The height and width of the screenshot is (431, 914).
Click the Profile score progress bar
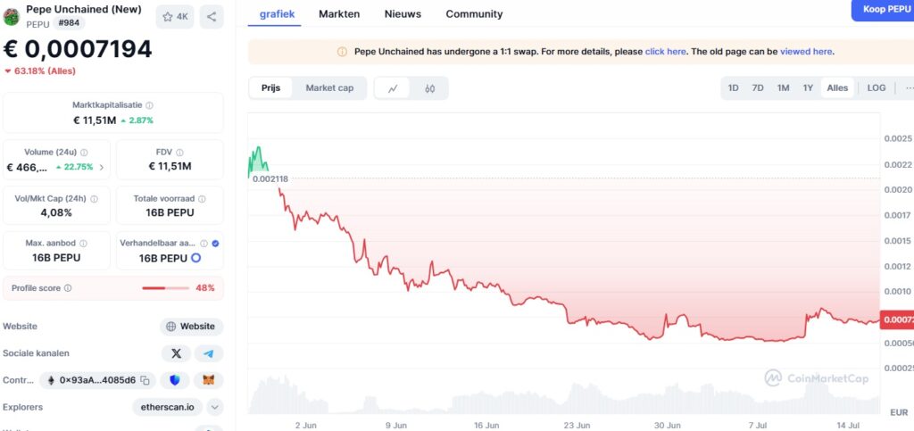[x=165, y=288]
